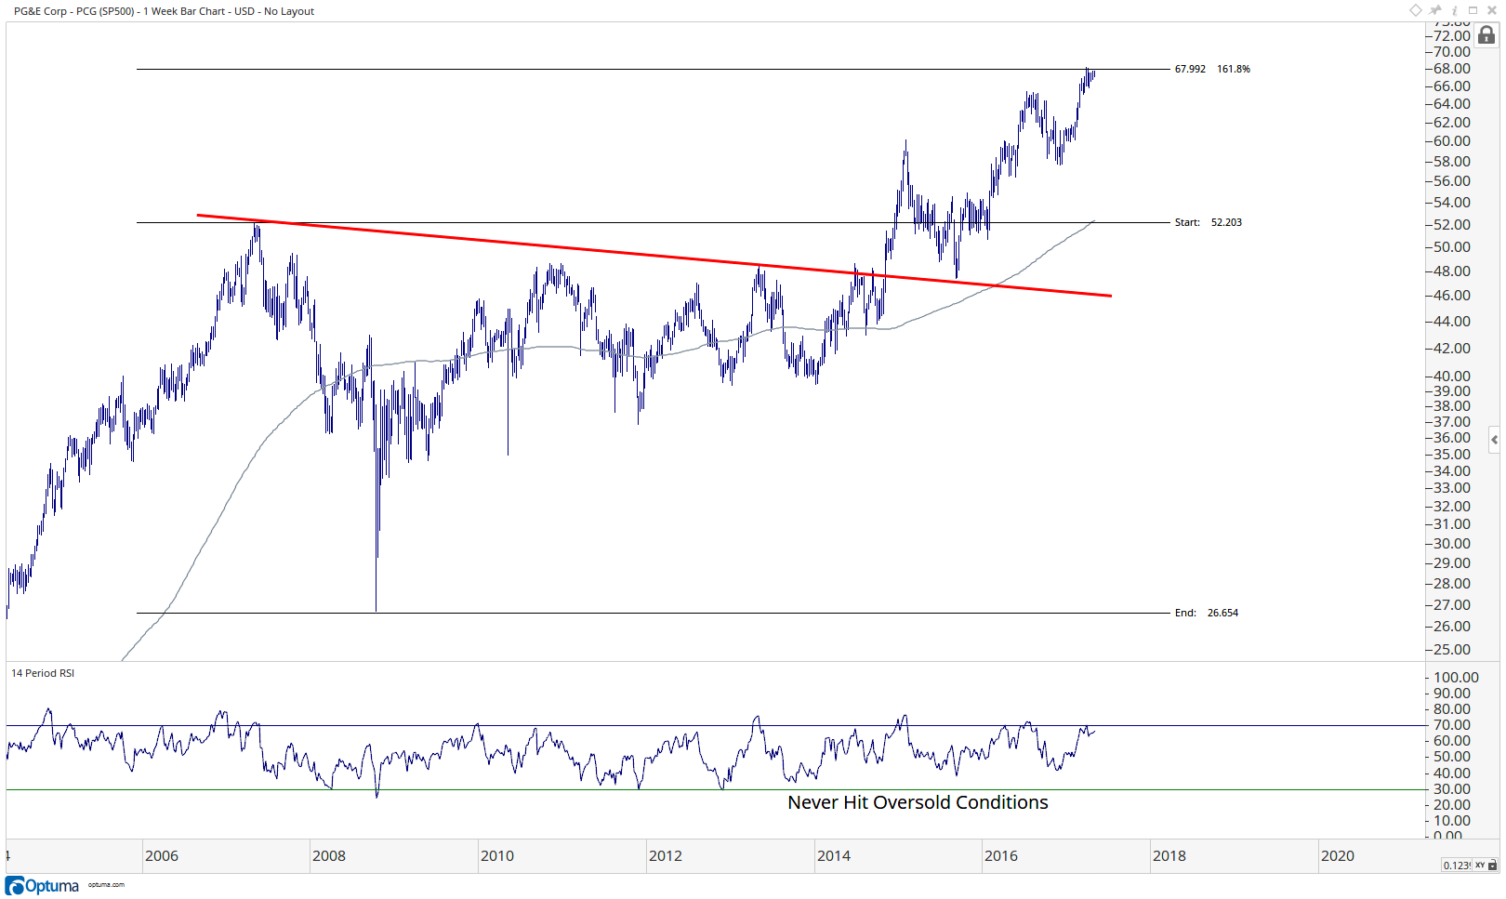Click the 2016 date axis label
The width and height of the screenshot is (1506, 899).
pos(1001,855)
